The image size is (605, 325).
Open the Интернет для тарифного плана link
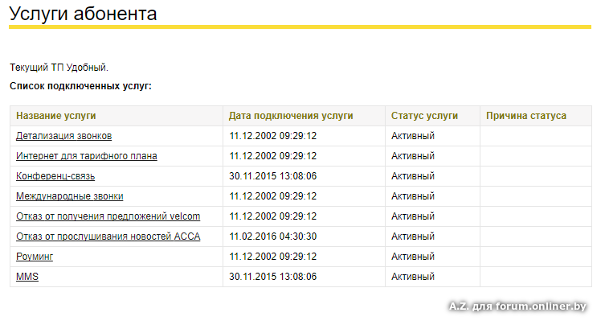[x=87, y=156]
